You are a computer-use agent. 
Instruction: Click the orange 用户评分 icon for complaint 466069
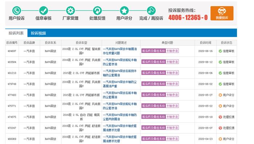point(220,139)
